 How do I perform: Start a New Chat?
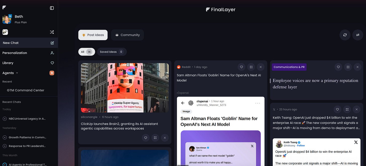click(29, 43)
